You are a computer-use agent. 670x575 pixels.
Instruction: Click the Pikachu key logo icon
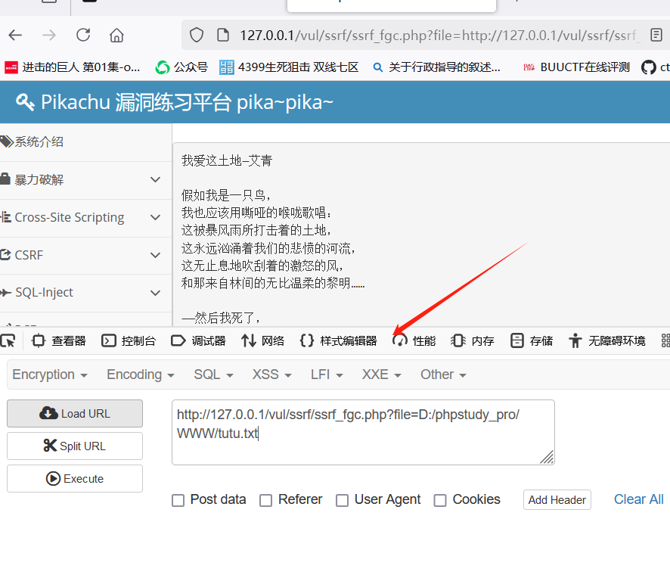point(25,102)
